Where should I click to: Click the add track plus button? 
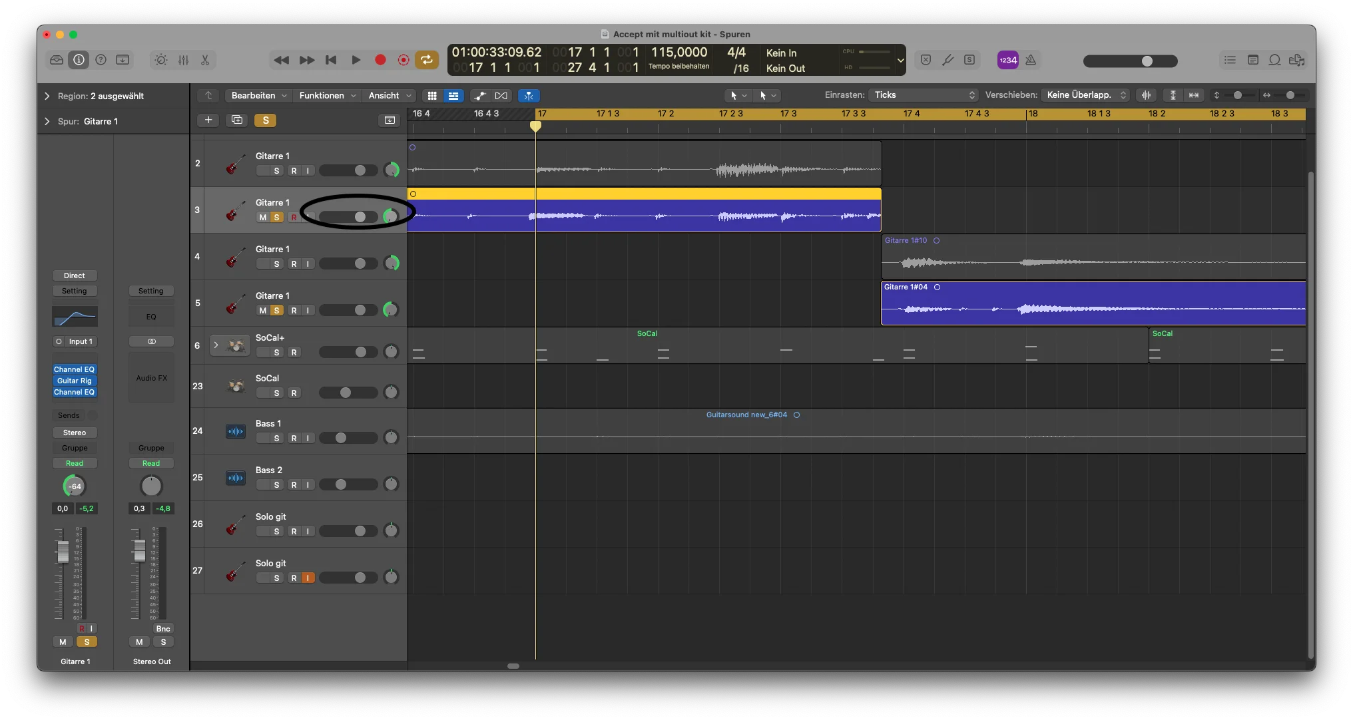208,120
